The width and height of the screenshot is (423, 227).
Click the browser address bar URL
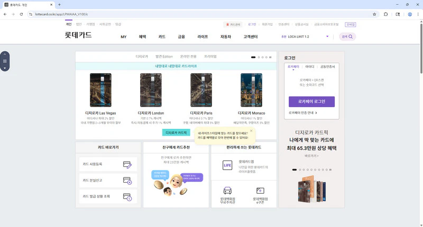click(x=61, y=14)
